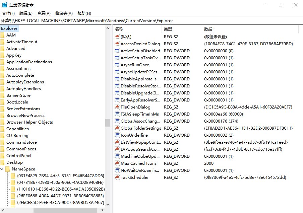Click the tree scrollbar down arrow
Image resolution: width=303 pixels, height=213 pixels.
(x=108, y=205)
